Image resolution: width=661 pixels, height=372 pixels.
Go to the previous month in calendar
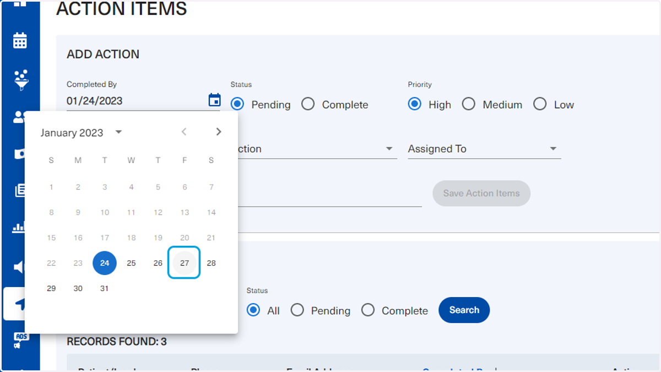pos(184,132)
